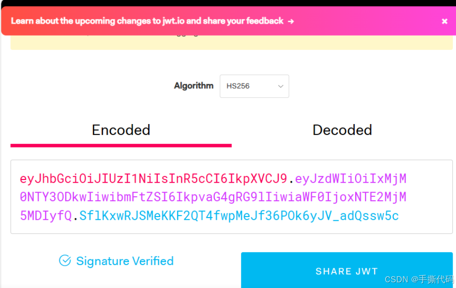
Task: Click the pale yellow notice bar under the banner
Action: click(x=231, y=42)
